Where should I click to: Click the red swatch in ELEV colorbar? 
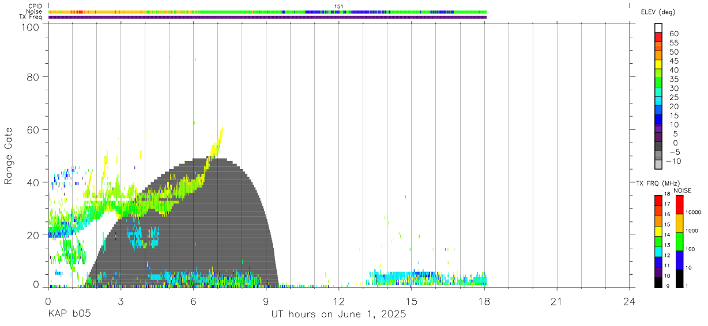coord(658,37)
